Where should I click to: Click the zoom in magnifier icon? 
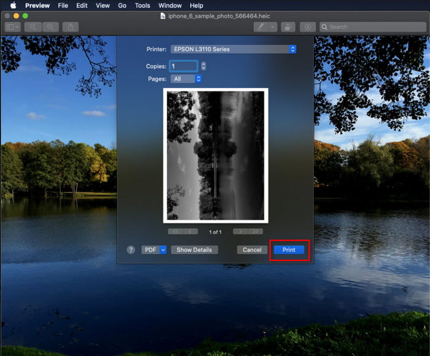(x=50, y=27)
